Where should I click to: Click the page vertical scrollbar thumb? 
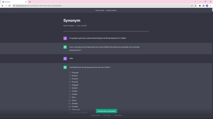click(x=212, y=10)
